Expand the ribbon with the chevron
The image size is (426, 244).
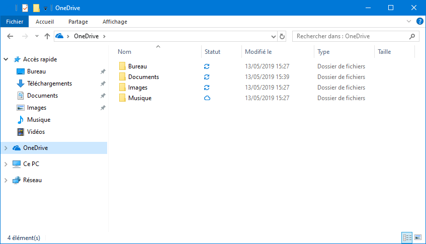tap(408, 21)
